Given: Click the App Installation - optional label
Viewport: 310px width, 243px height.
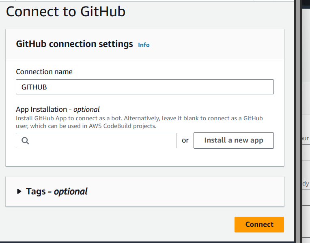Looking at the screenshot, I should coord(58,109).
